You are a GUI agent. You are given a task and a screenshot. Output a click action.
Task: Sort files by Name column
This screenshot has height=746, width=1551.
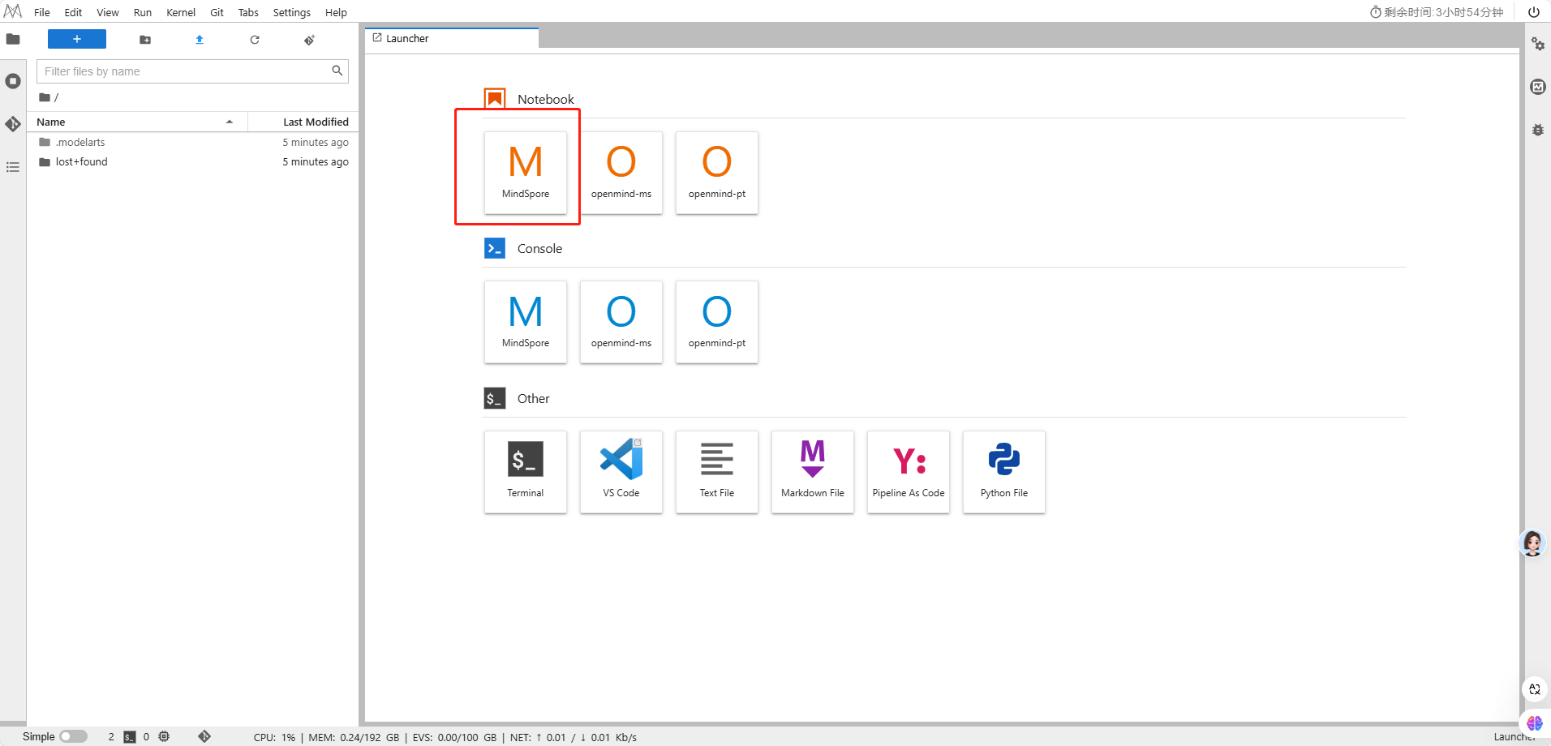[136, 122]
